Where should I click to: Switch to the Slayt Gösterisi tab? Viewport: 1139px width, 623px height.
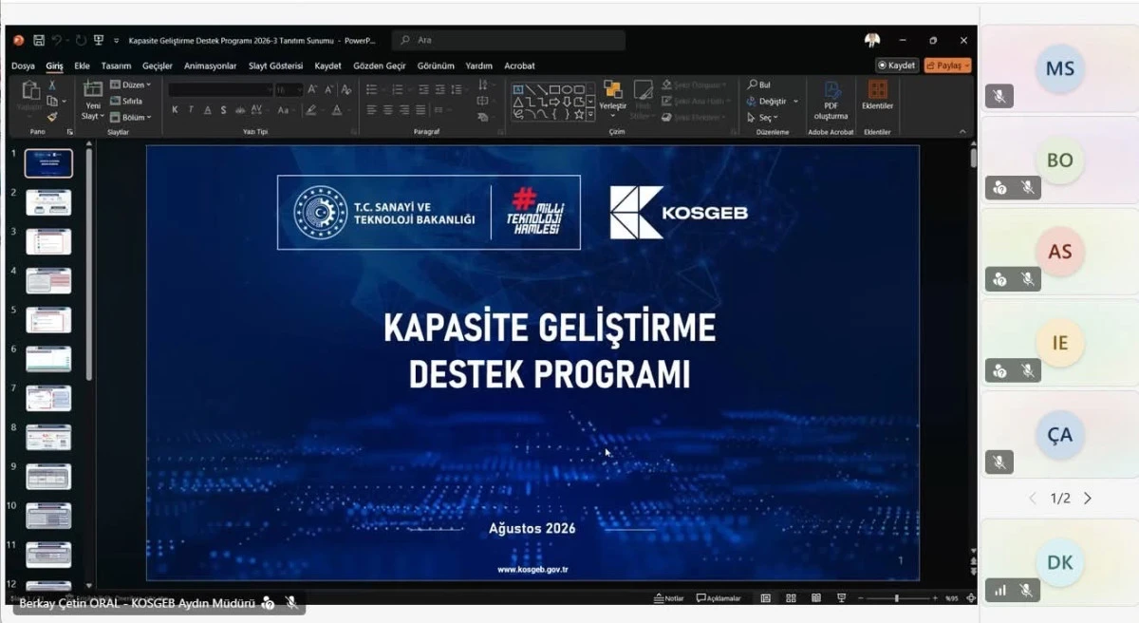coord(275,66)
